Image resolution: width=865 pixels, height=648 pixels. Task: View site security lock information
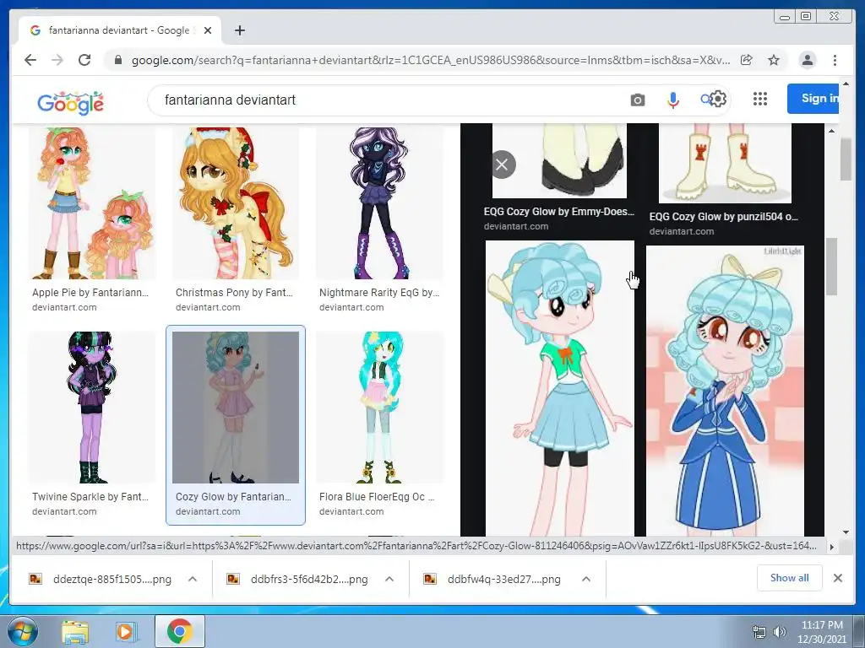pos(117,60)
